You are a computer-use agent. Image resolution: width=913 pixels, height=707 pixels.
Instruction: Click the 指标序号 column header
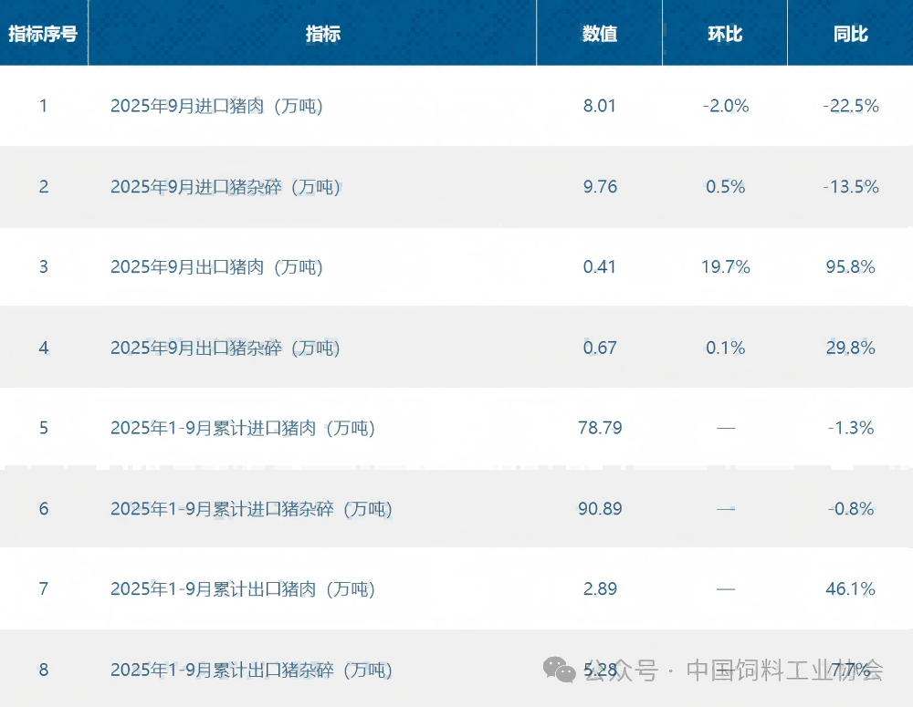tap(43, 34)
